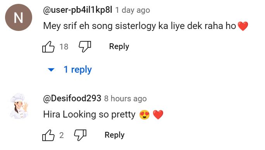Click the like count showing 18
This screenshot has height=150, width=265.
click(x=64, y=47)
